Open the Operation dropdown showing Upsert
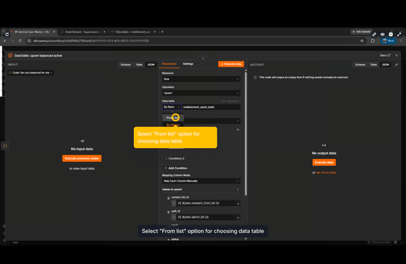406x264 pixels. tap(201, 93)
